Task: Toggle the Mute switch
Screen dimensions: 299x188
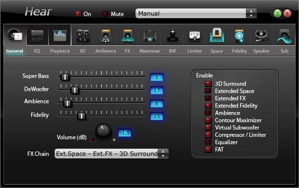Action: pos(105,14)
